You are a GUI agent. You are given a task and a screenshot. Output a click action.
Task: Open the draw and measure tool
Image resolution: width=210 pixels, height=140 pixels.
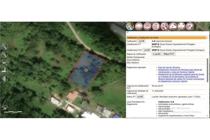pyautogui.click(x=173, y=26)
